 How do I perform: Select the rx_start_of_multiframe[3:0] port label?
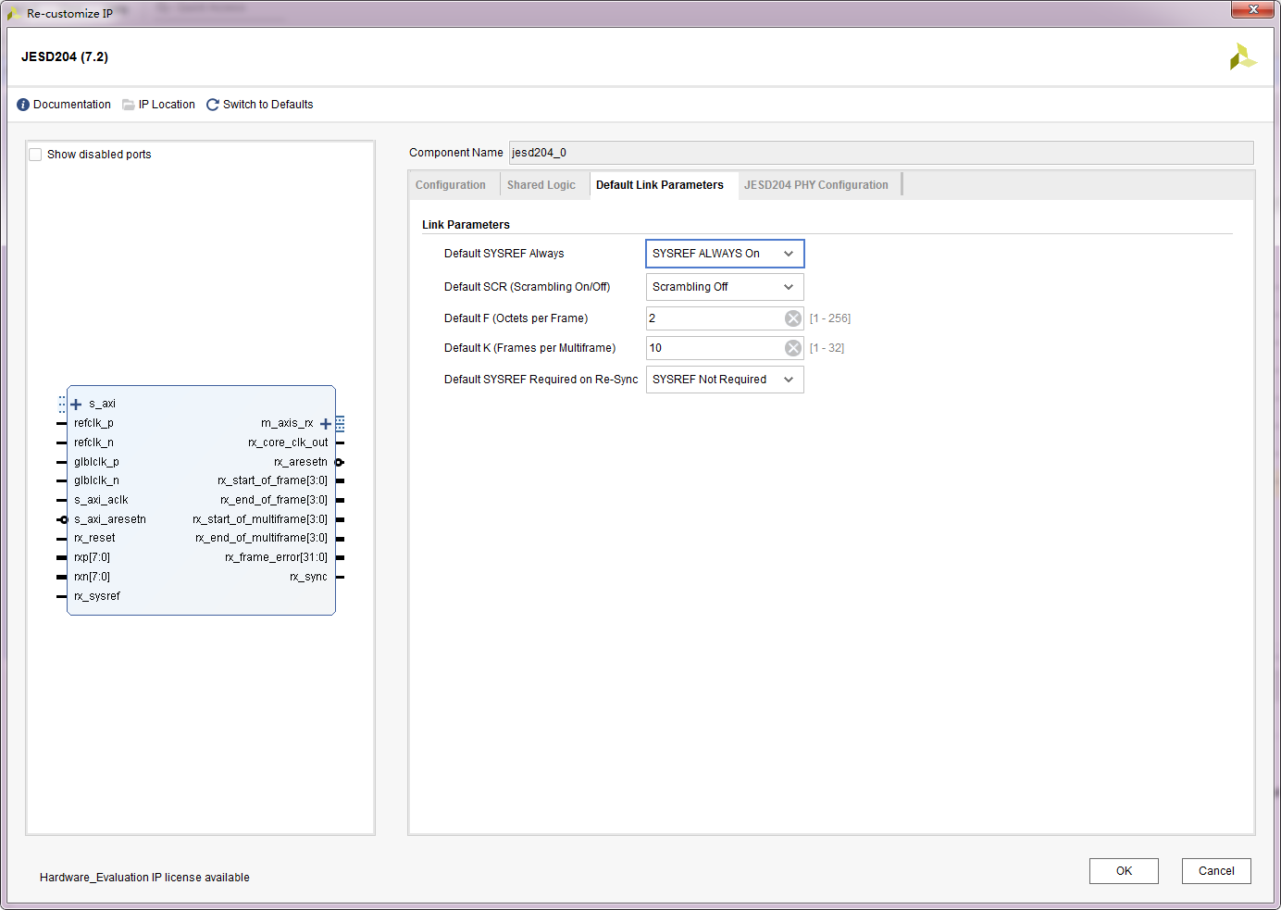260,519
